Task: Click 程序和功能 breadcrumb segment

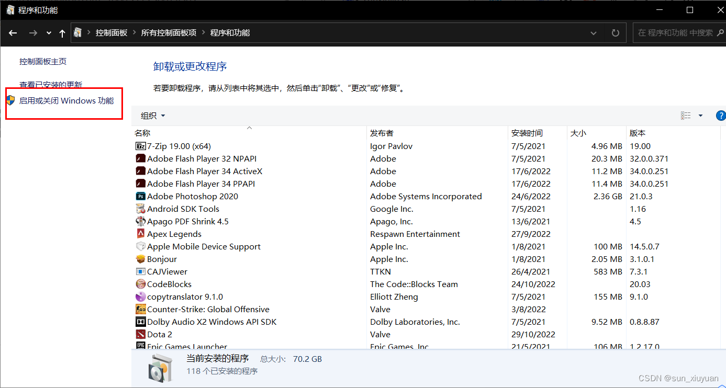Action: pos(230,33)
